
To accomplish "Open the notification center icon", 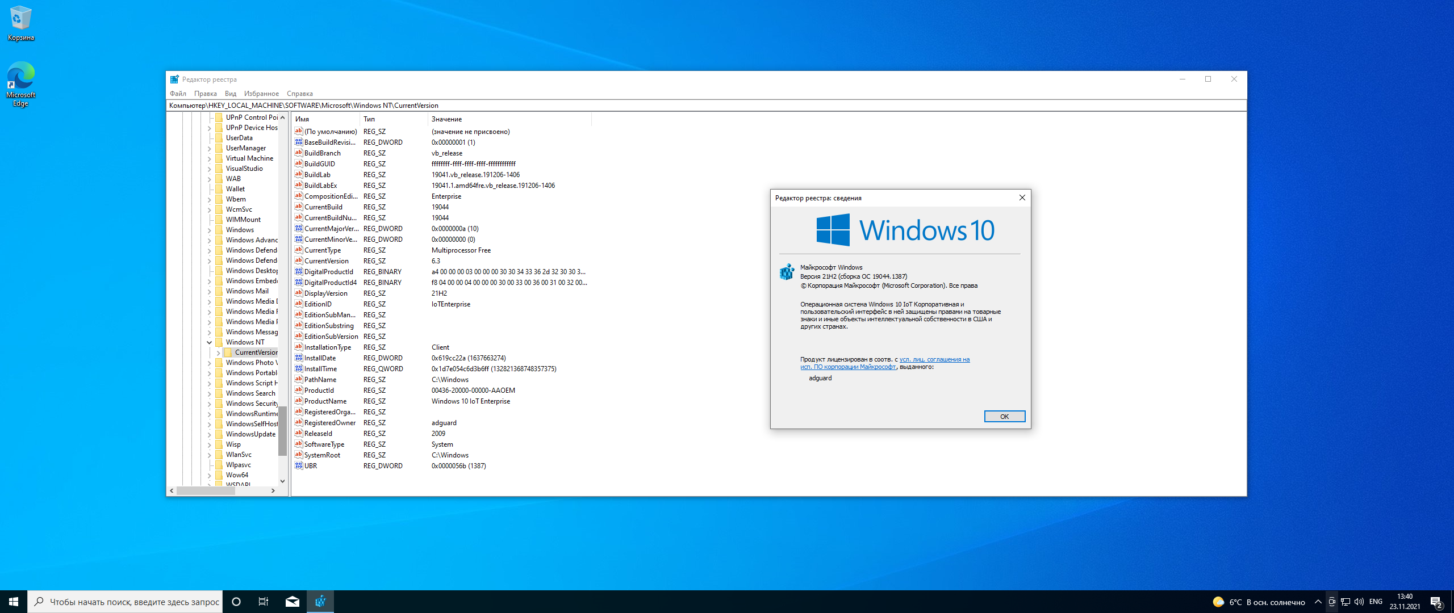I will (x=1436, y=602).
